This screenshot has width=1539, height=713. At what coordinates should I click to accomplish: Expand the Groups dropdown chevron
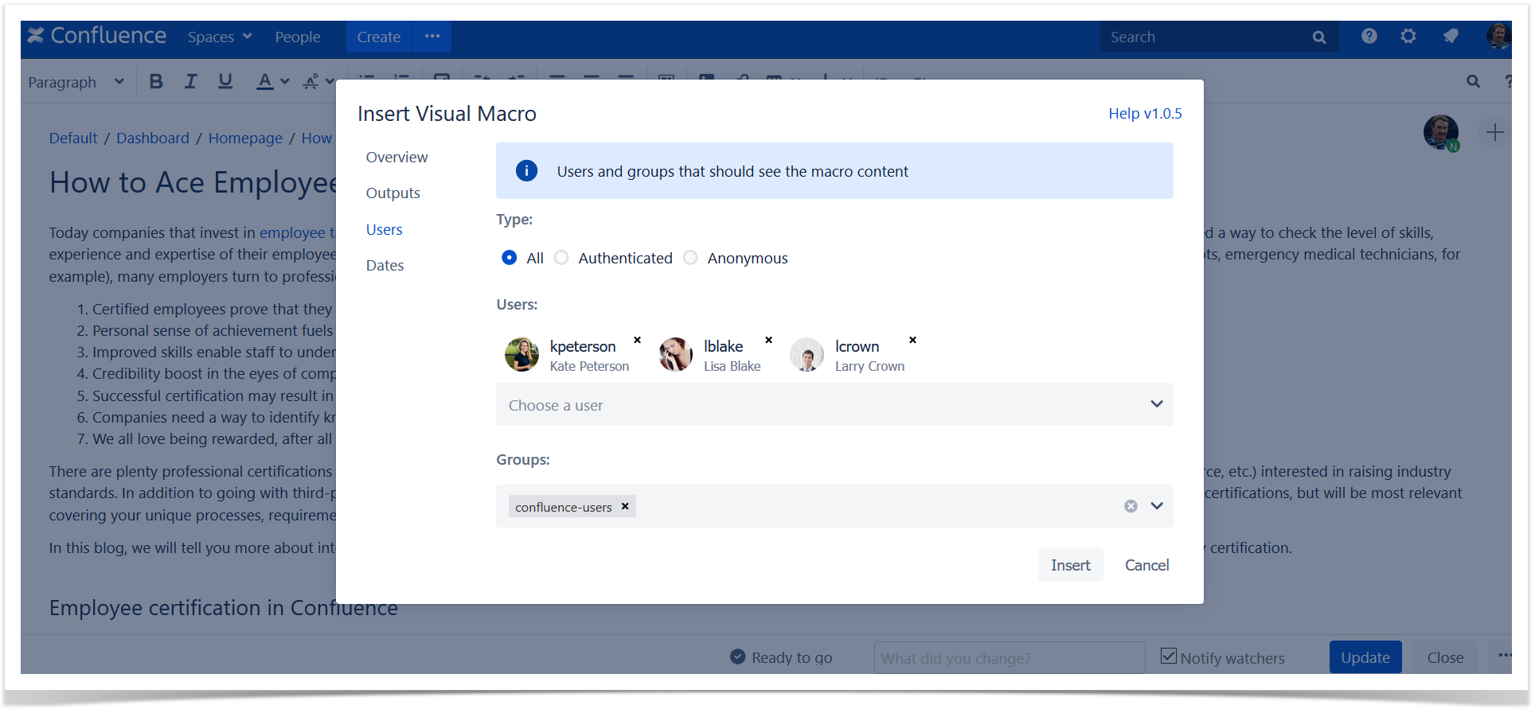click(x=1157, y=506)
